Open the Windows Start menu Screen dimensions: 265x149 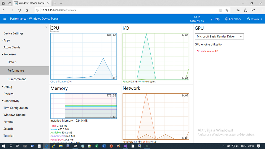coord(3,146)
